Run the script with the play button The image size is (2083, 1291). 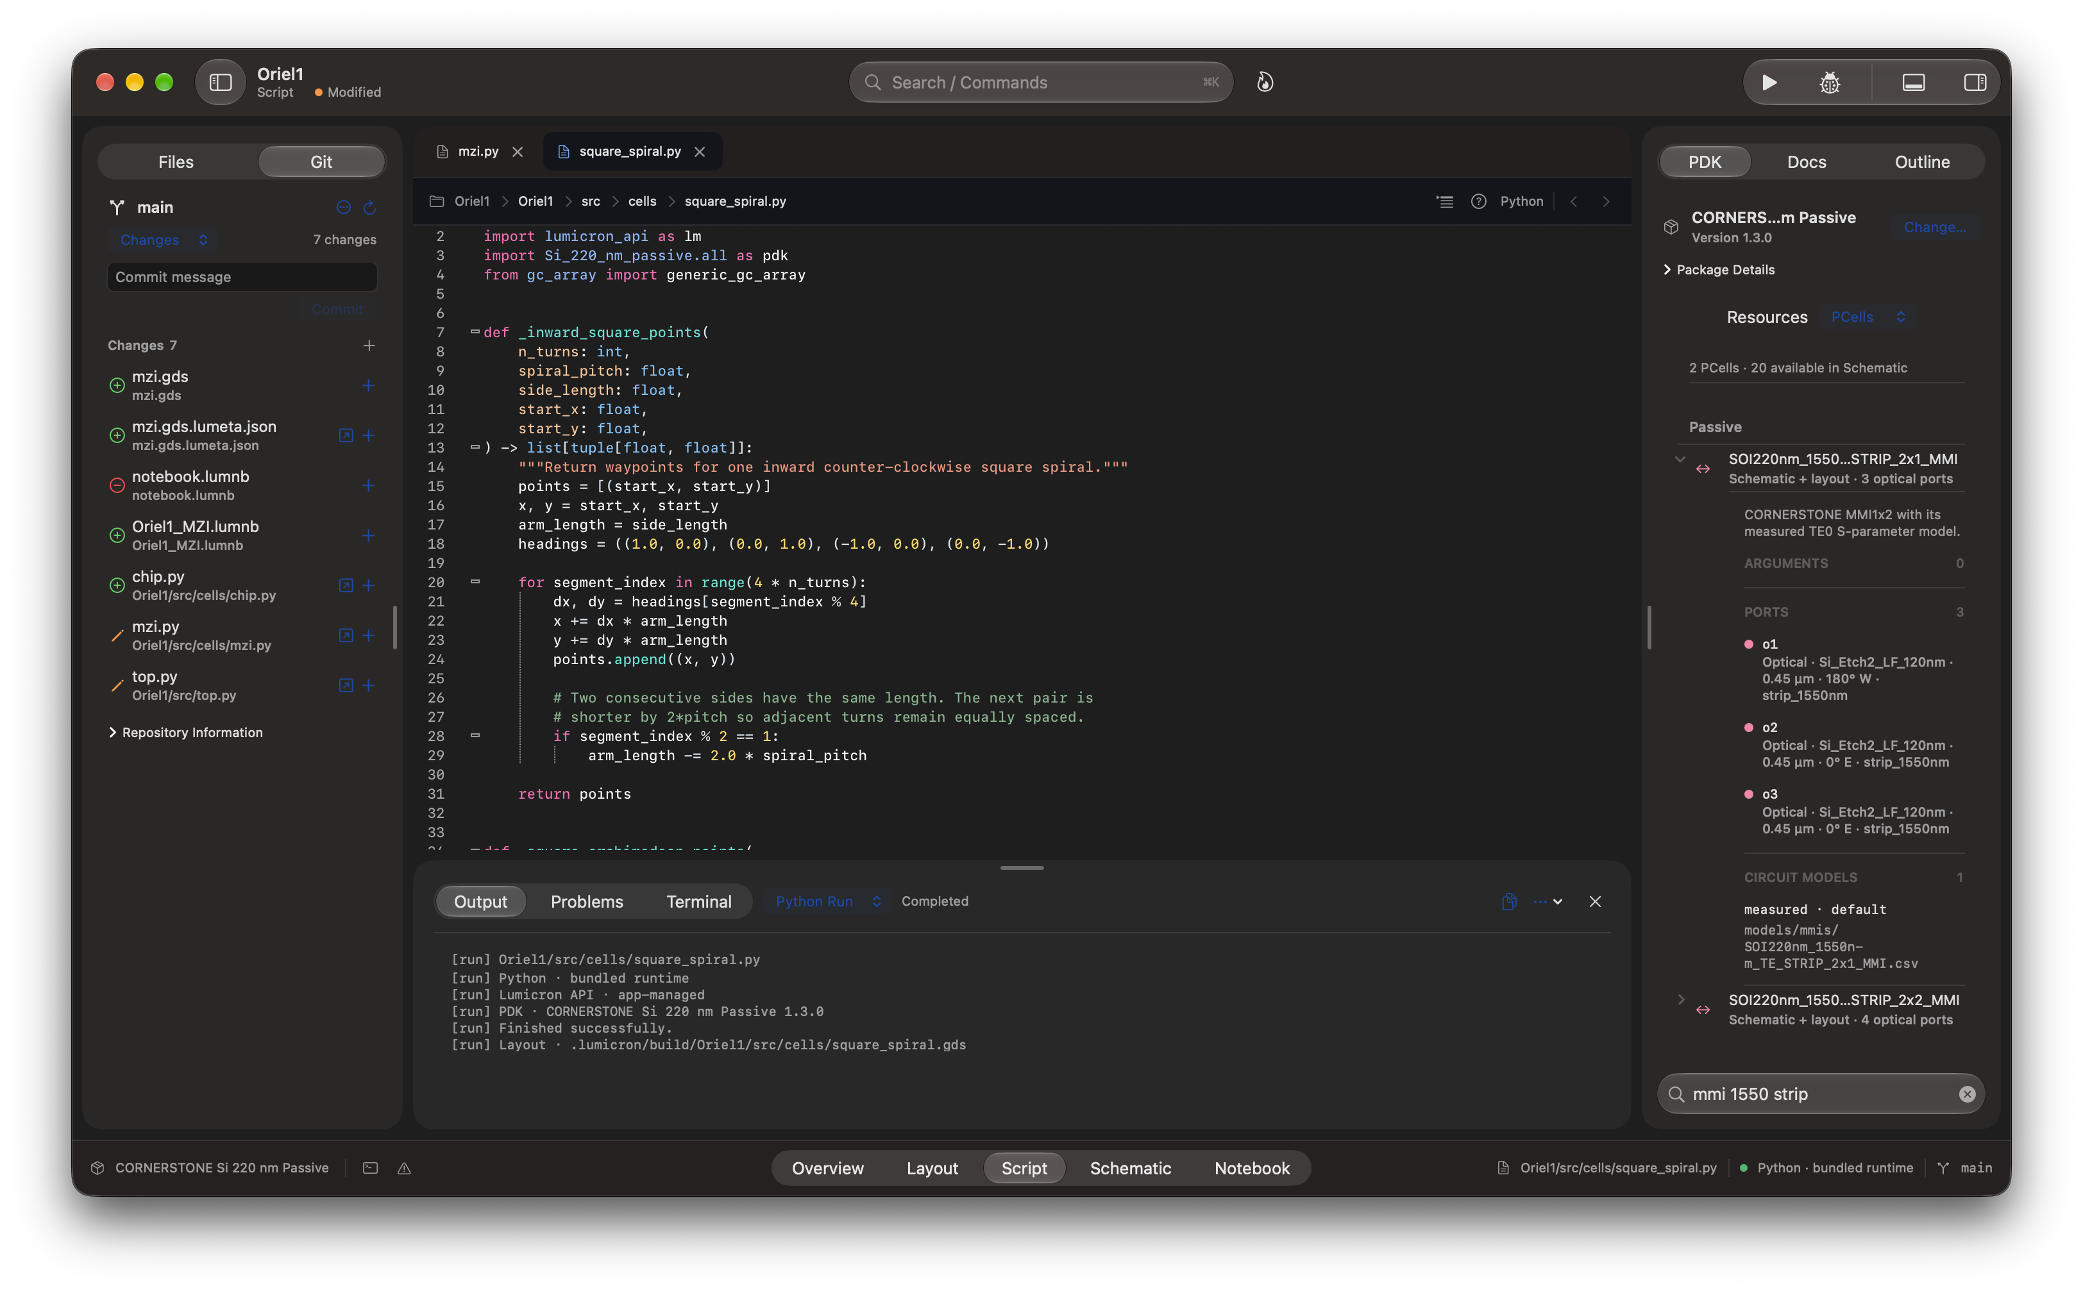click(x=1769, y=82)
